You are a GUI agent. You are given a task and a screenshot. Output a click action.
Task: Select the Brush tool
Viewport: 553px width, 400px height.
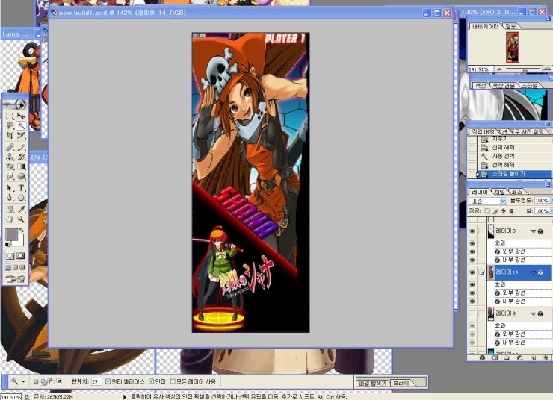(21, 147)
